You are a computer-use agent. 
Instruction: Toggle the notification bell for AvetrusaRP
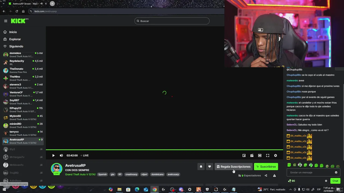coord(201,166)
